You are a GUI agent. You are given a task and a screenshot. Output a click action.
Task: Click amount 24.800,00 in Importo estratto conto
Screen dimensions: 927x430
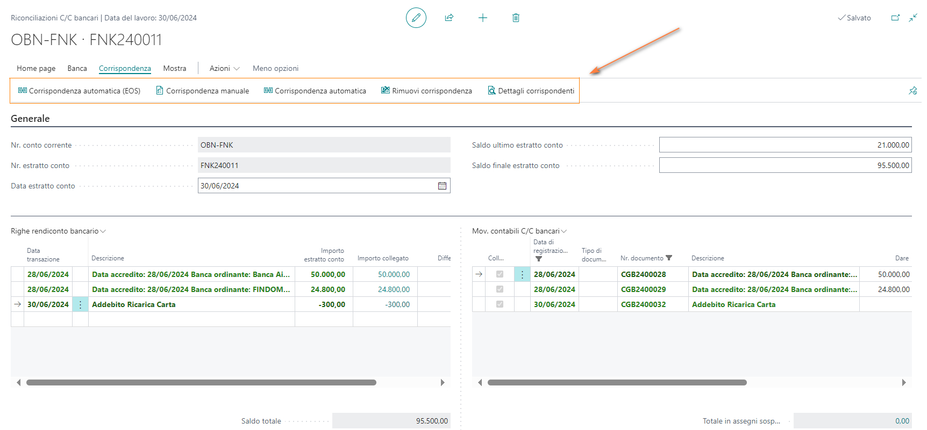click(328, 289)
